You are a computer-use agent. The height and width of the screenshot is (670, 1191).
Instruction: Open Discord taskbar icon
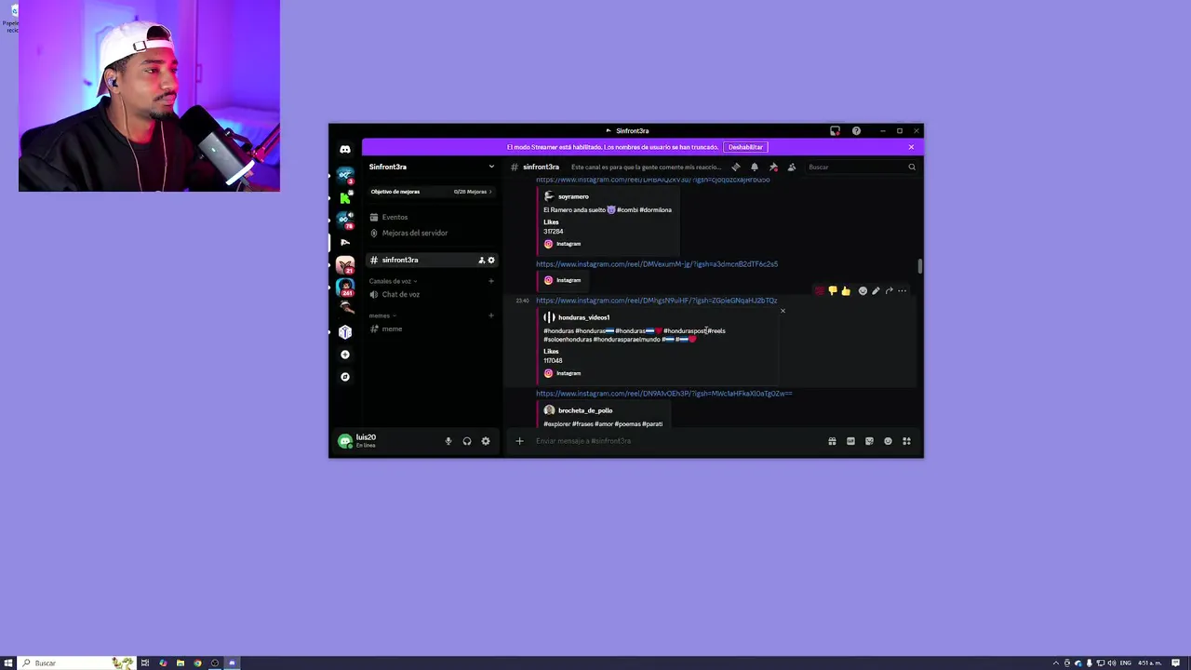(x=233, y=663)
